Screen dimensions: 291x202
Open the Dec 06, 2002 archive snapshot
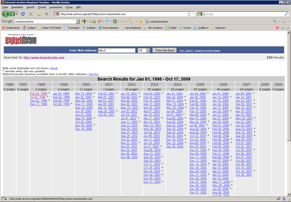(129, 157)
